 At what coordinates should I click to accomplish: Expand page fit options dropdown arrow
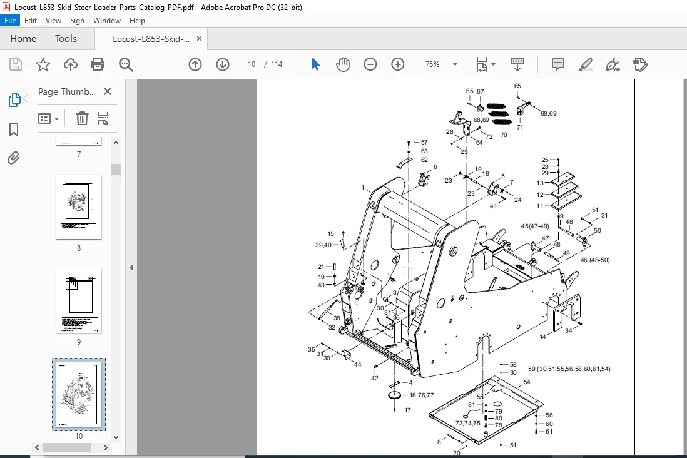tap(493, 64)
